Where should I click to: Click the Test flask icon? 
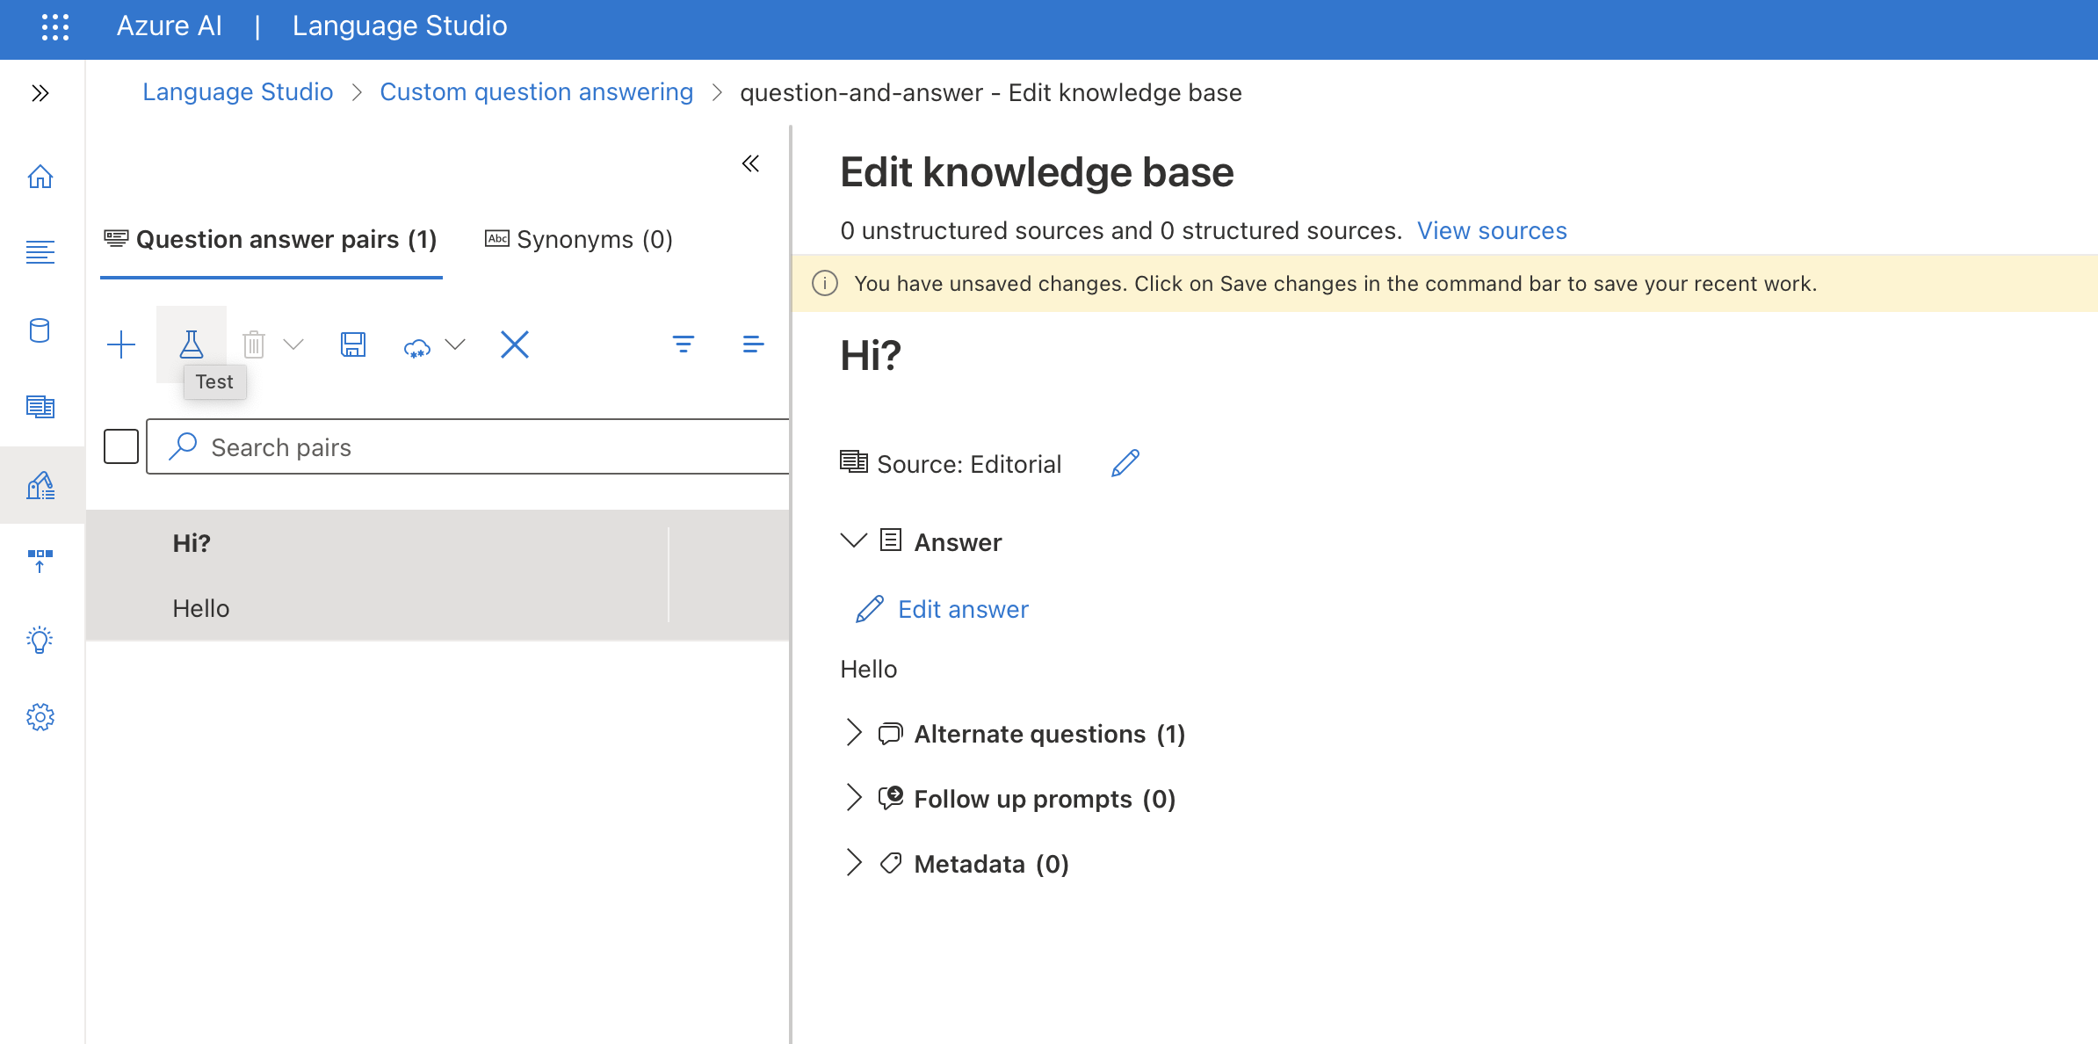[x=191, y=344]
